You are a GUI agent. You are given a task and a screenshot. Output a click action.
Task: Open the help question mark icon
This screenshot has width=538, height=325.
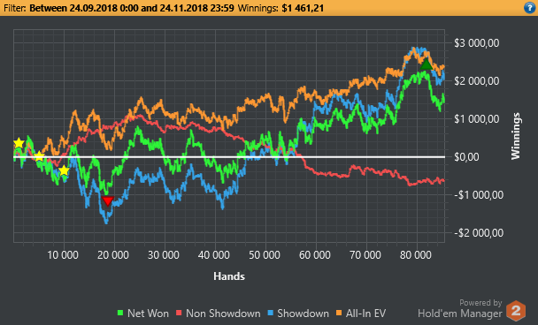pyautogui.click(x=530, y=8)
